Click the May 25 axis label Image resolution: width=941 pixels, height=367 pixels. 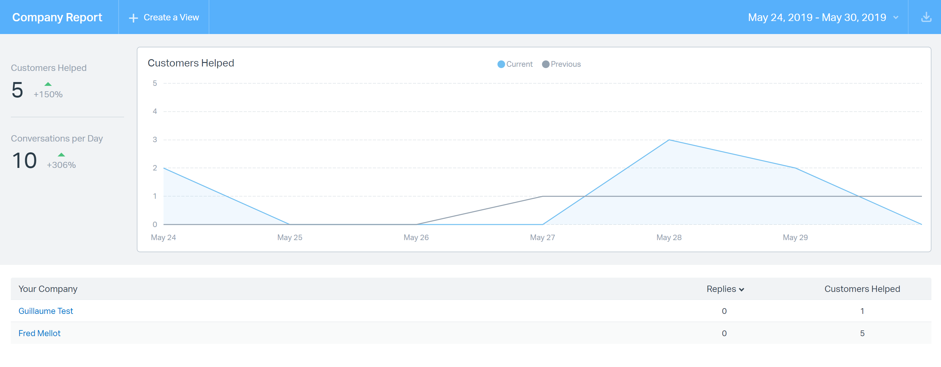point(290,237)
